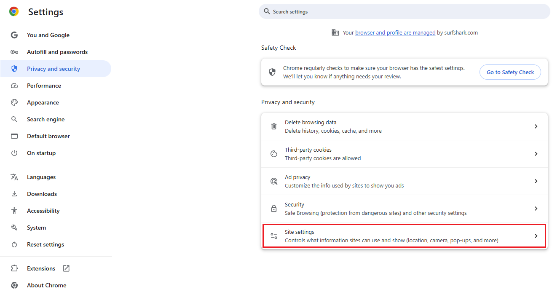Screen dimensions: 560x300
Task: Click the Chrome logo icon
Action: point(14,12)
